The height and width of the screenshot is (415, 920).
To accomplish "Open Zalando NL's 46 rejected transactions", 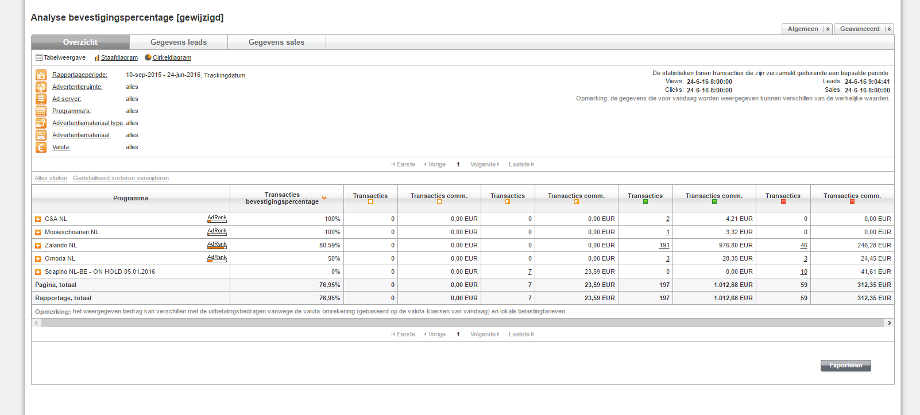I will coord(804,246).
